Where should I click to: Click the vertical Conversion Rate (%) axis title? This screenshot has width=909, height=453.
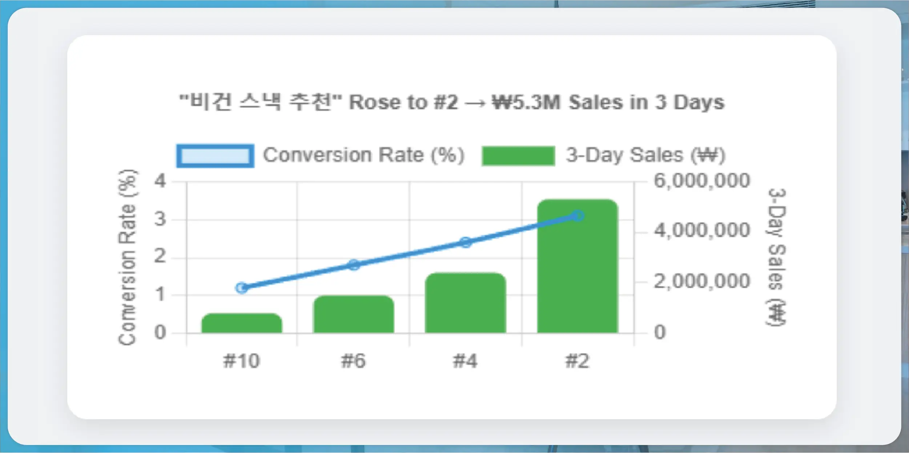point(127,257)
